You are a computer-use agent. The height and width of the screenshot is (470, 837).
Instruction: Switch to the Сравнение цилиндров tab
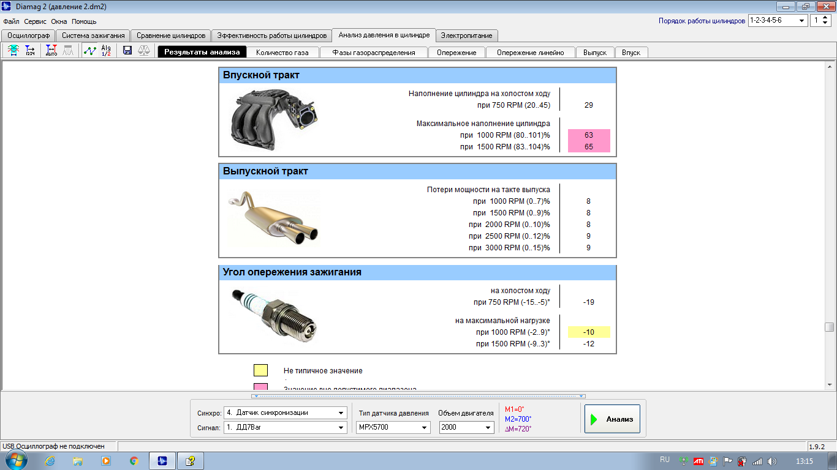tap(171, 35)
